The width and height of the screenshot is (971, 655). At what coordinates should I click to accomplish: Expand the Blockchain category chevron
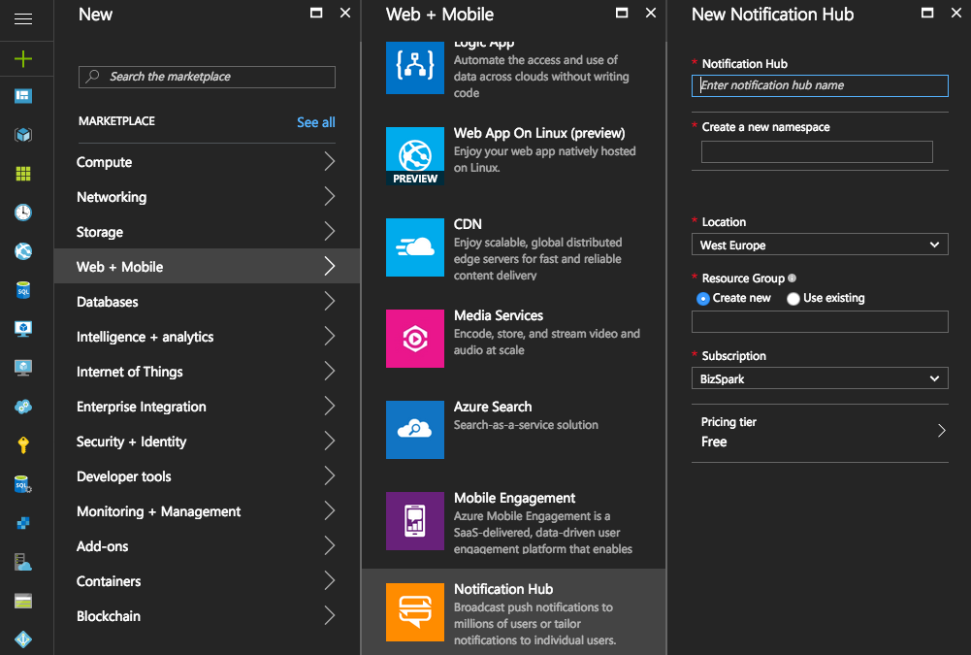(330, 615)
